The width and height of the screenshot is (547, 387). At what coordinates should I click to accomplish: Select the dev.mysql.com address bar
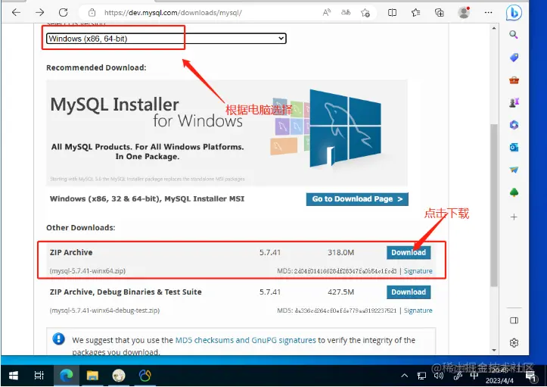(173, 13)
